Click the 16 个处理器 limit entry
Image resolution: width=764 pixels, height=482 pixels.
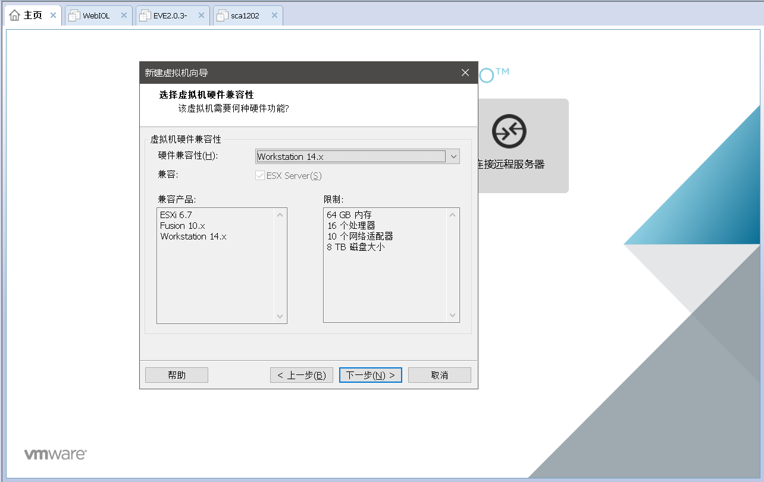pos(351,225)
